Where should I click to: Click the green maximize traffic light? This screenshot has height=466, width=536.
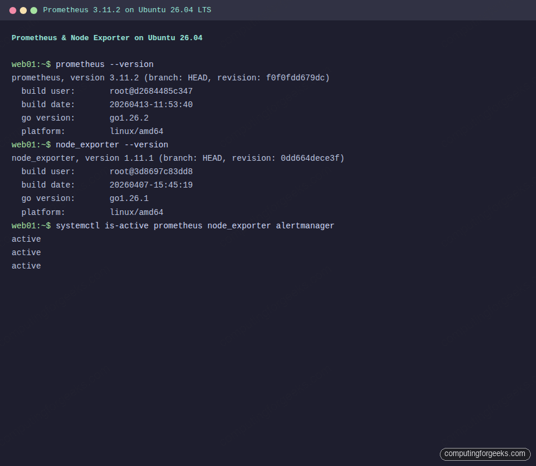coord(34,10)
